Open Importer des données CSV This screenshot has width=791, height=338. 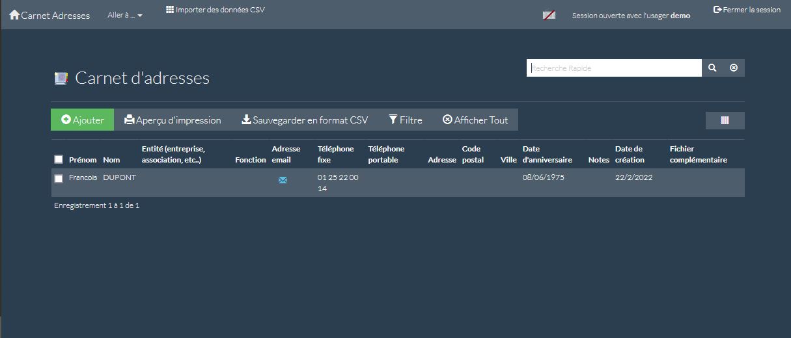215,10
